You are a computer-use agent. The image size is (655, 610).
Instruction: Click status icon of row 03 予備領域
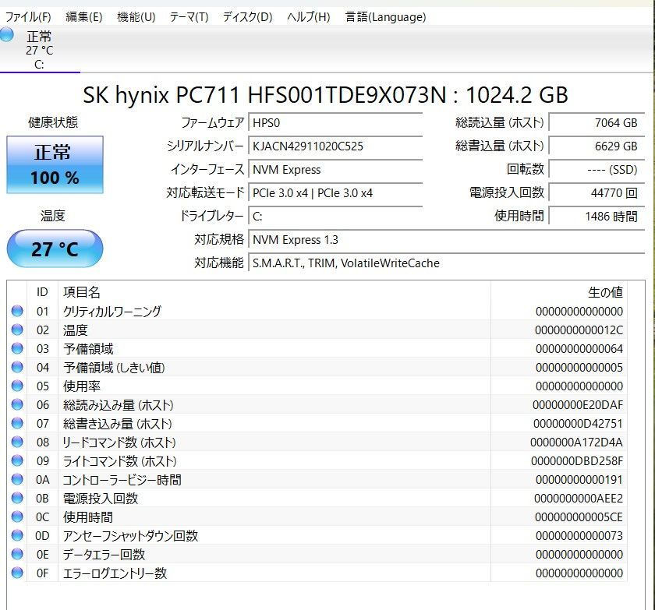click(x=17, y=348)
